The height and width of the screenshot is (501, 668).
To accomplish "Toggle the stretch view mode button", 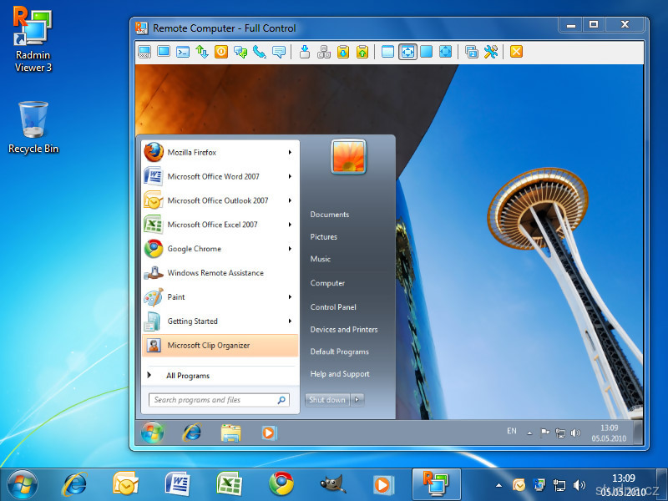I will click(x=407, y=52).
